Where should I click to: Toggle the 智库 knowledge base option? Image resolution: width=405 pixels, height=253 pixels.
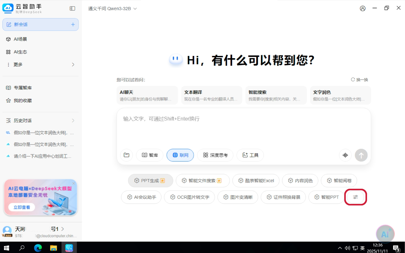pyautogui.click(x=150, y=155)
